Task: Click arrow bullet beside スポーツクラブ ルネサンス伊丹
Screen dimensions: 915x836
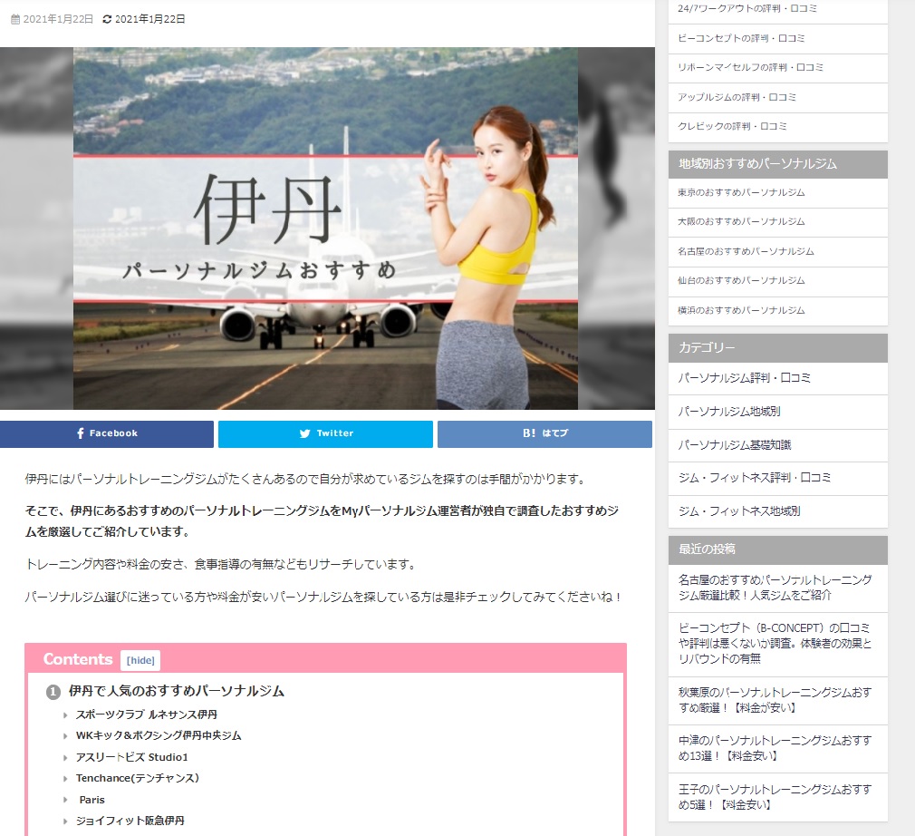Action: [66, 714]
